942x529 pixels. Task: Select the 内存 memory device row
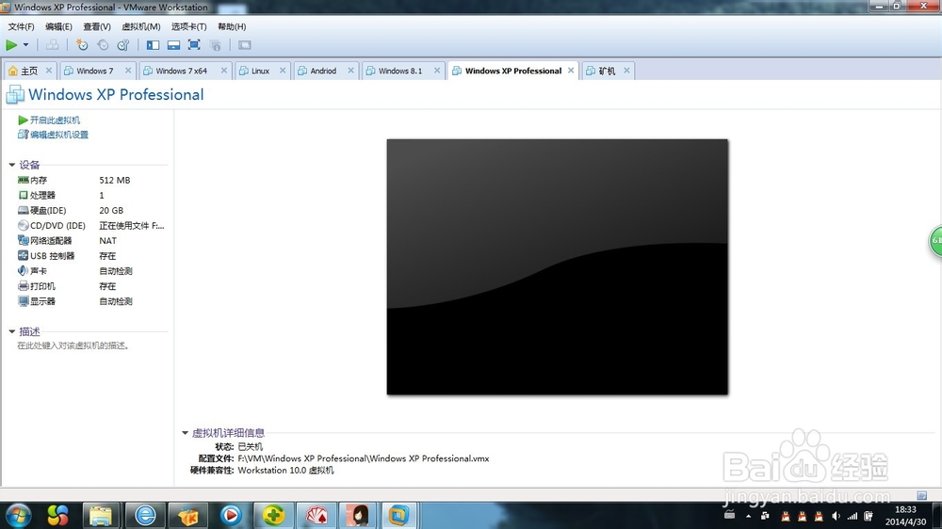[x=91, y=180]
